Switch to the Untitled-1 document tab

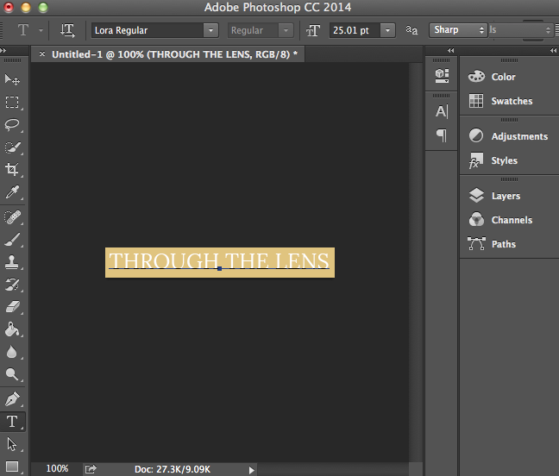[x=174, y=54]
